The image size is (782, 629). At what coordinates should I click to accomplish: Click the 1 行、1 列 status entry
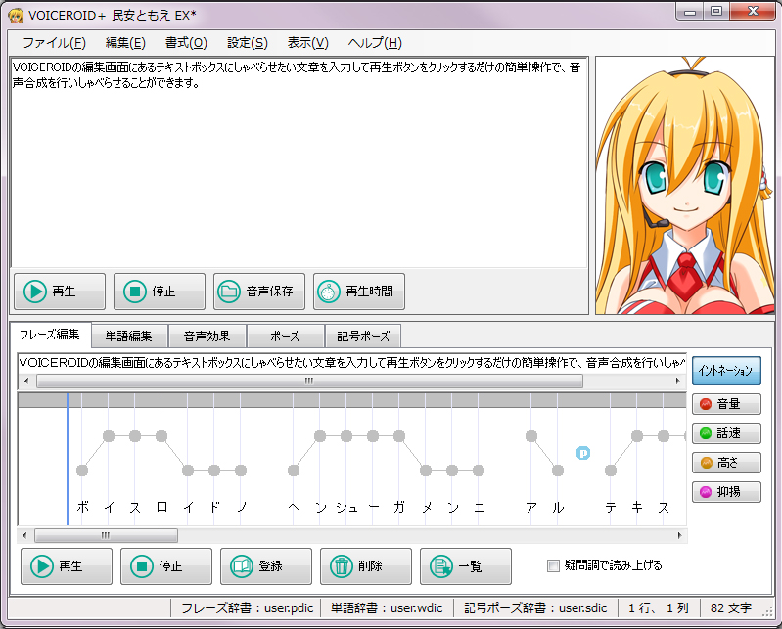[x=659, y=608]
